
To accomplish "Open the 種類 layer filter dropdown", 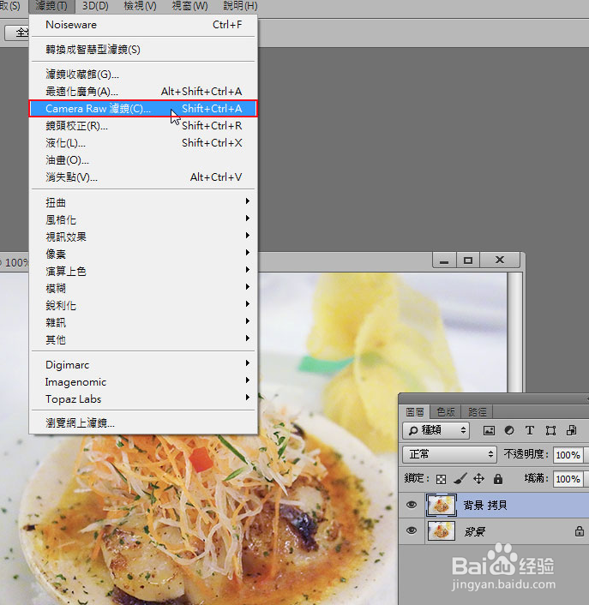I will click(436, 430).
